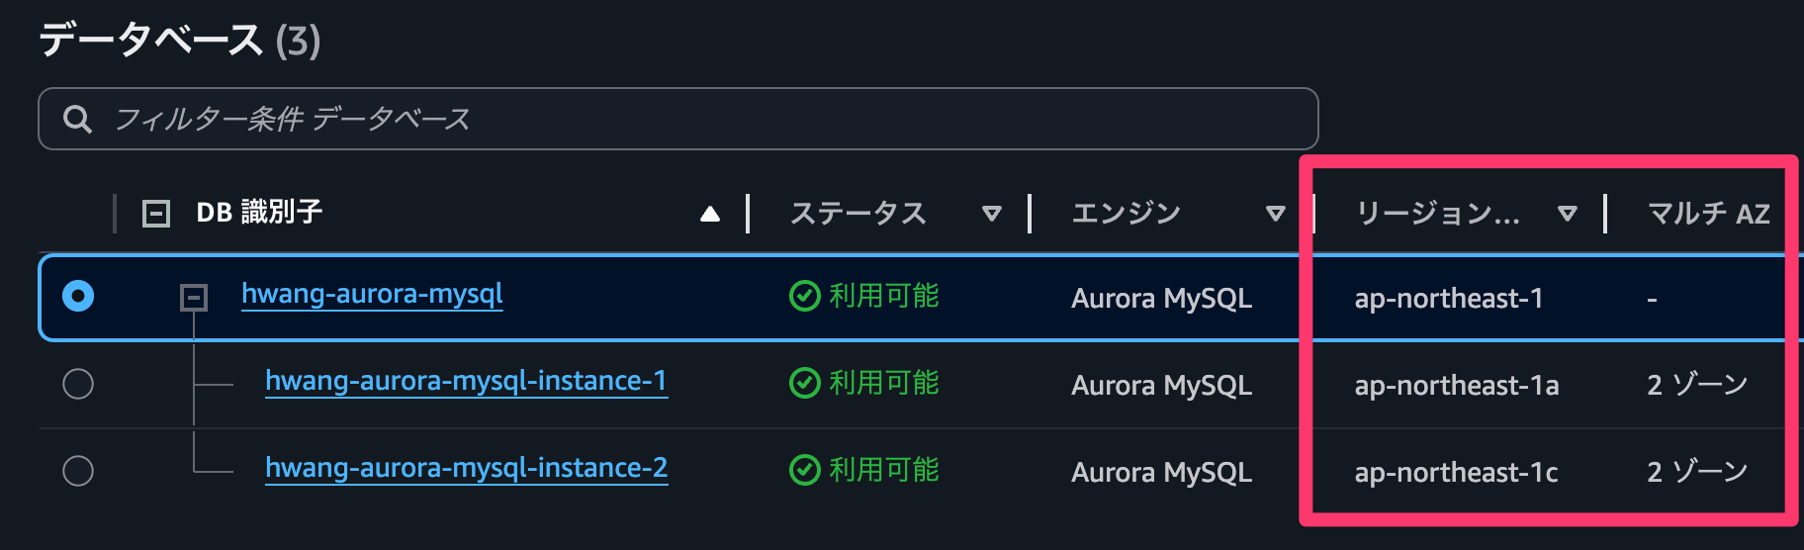The width and height of the screenshot is (1804, 550).
Task: Sort by the engine column arrow
Action: 1276,214
